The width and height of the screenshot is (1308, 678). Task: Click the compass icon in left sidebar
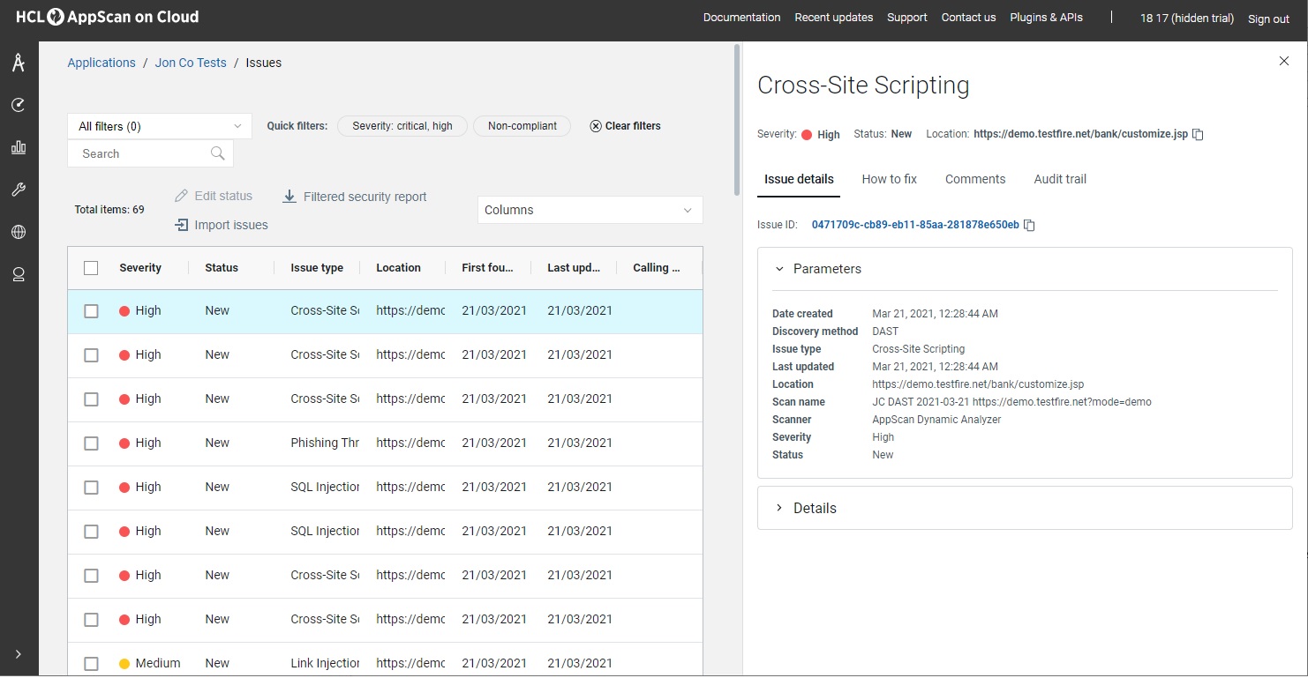18,63
